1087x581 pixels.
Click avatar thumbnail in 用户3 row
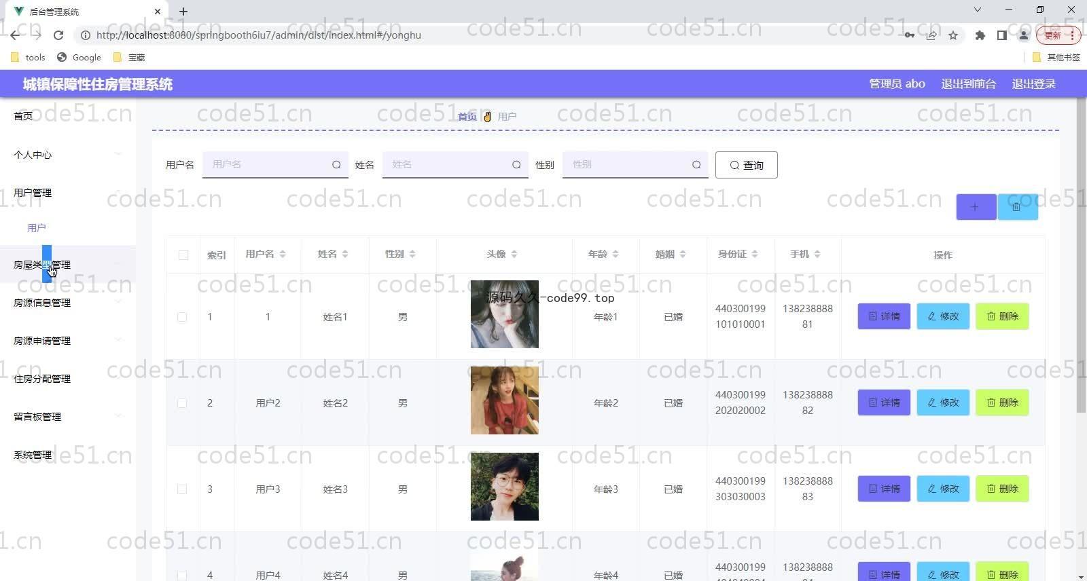[505, 487]
